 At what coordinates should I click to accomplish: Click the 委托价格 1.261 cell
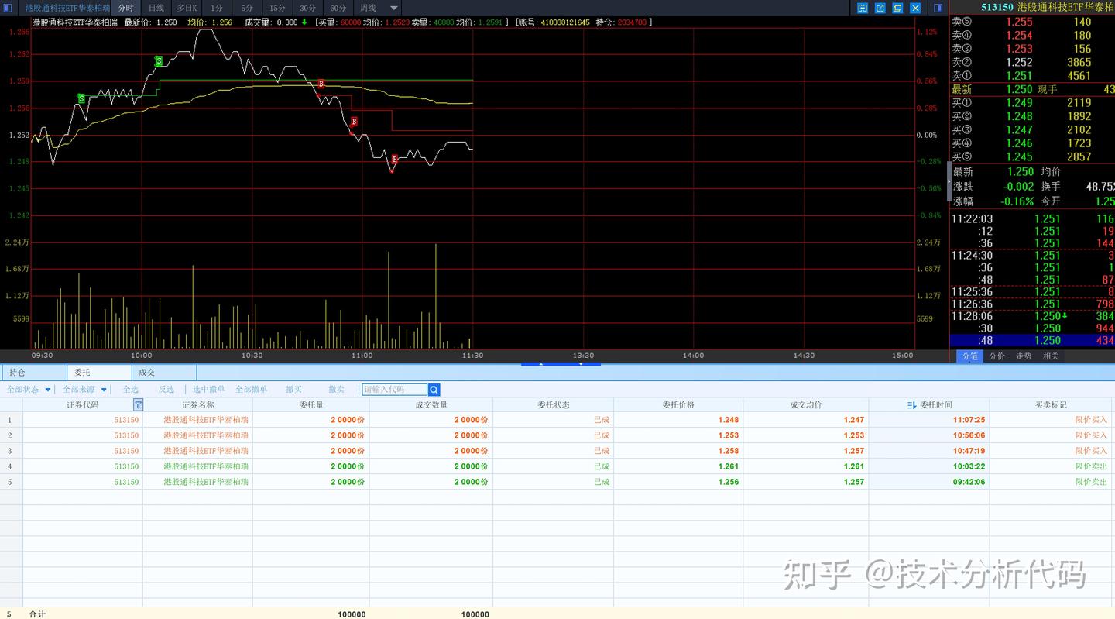(x=678, y=466)
